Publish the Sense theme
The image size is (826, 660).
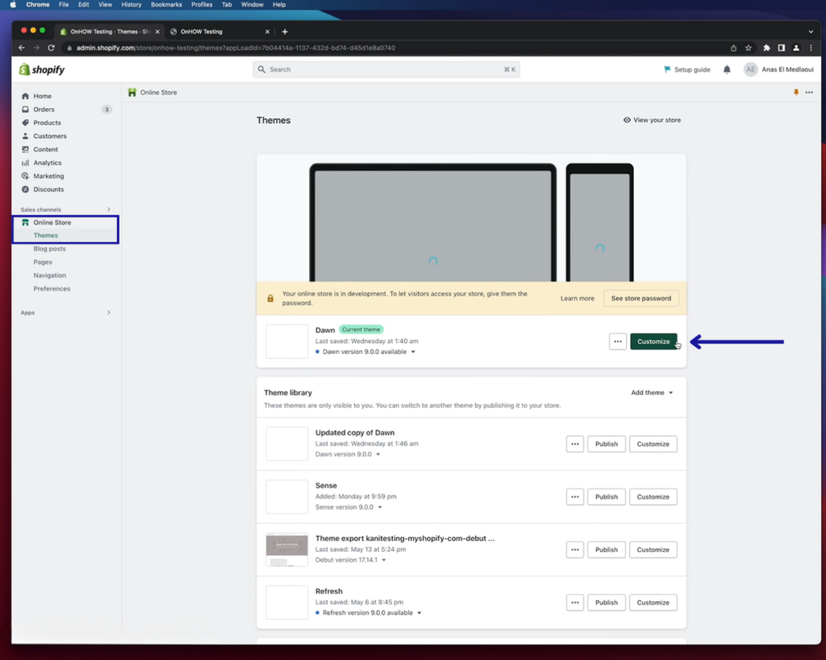tap(607, 497)
